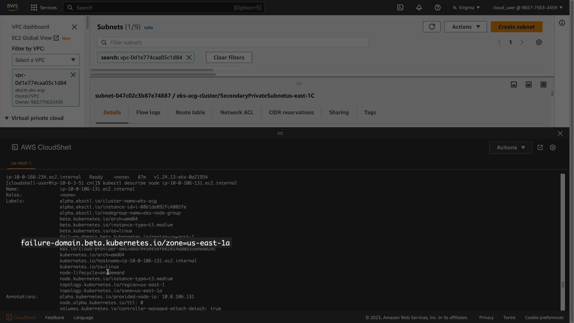Open the Network ACL tab
The height and width of the screenshot is (323, 574).
(237, 112)
